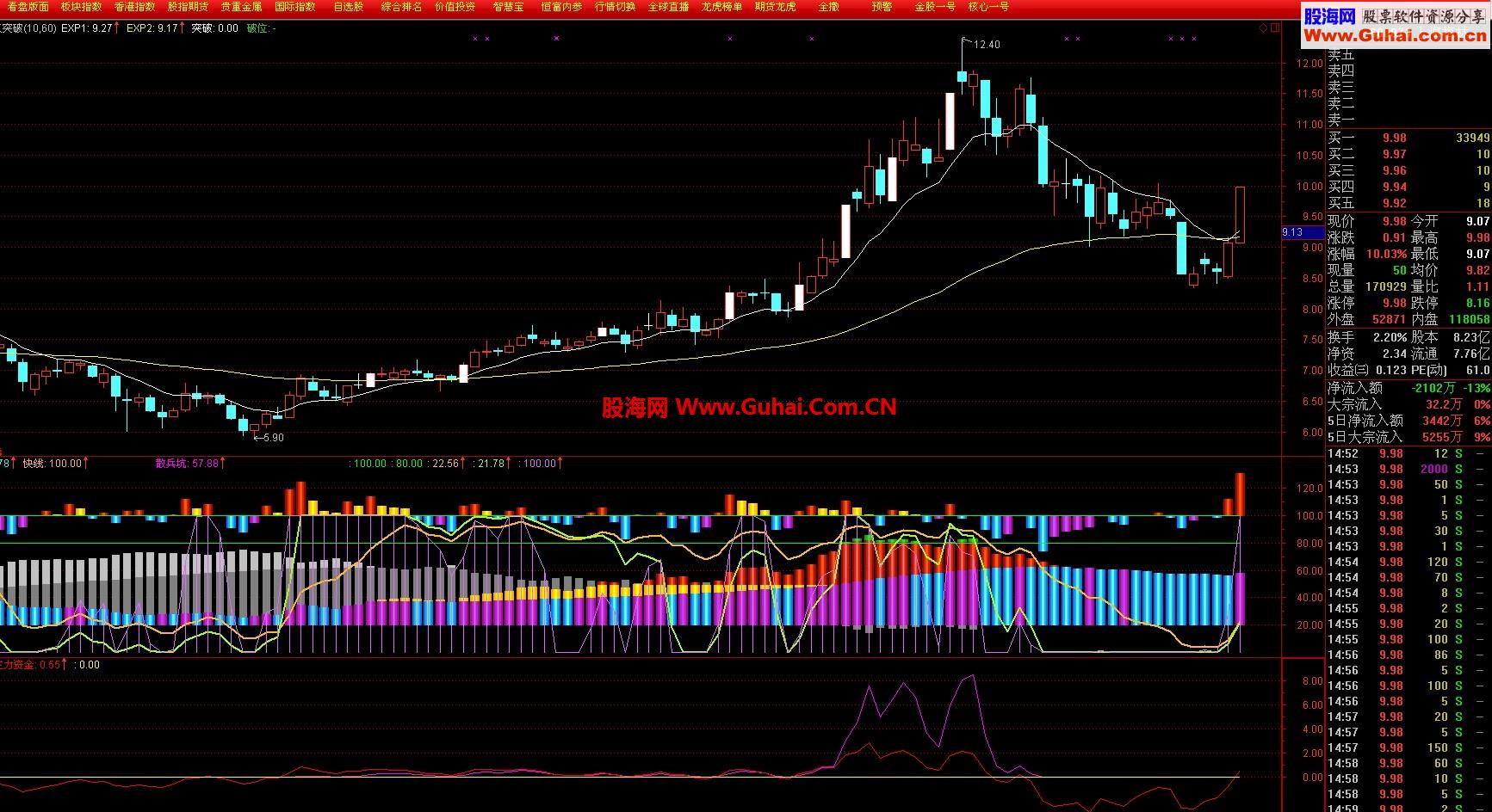Click the 跌停 value 8.16
The width and height of the screenshot is (1492, 812).
(x=1477, y=303)
